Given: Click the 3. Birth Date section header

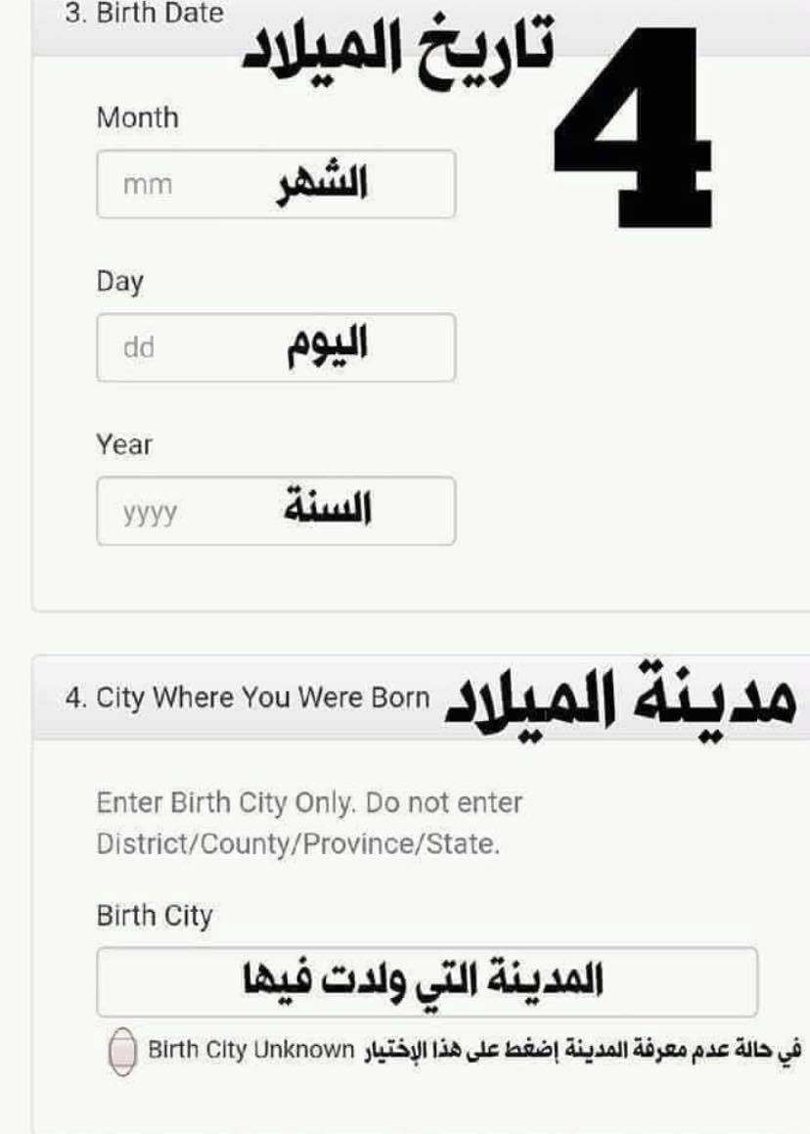Looking at the screenshot, I should (x=144, y=14).
